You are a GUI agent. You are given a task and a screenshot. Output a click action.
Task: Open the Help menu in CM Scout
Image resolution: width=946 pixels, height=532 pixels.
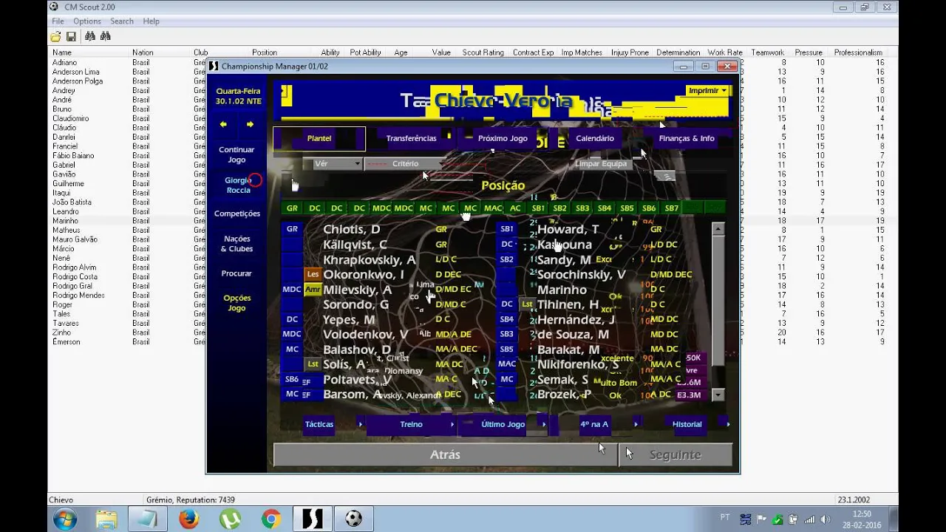point(152,21)
